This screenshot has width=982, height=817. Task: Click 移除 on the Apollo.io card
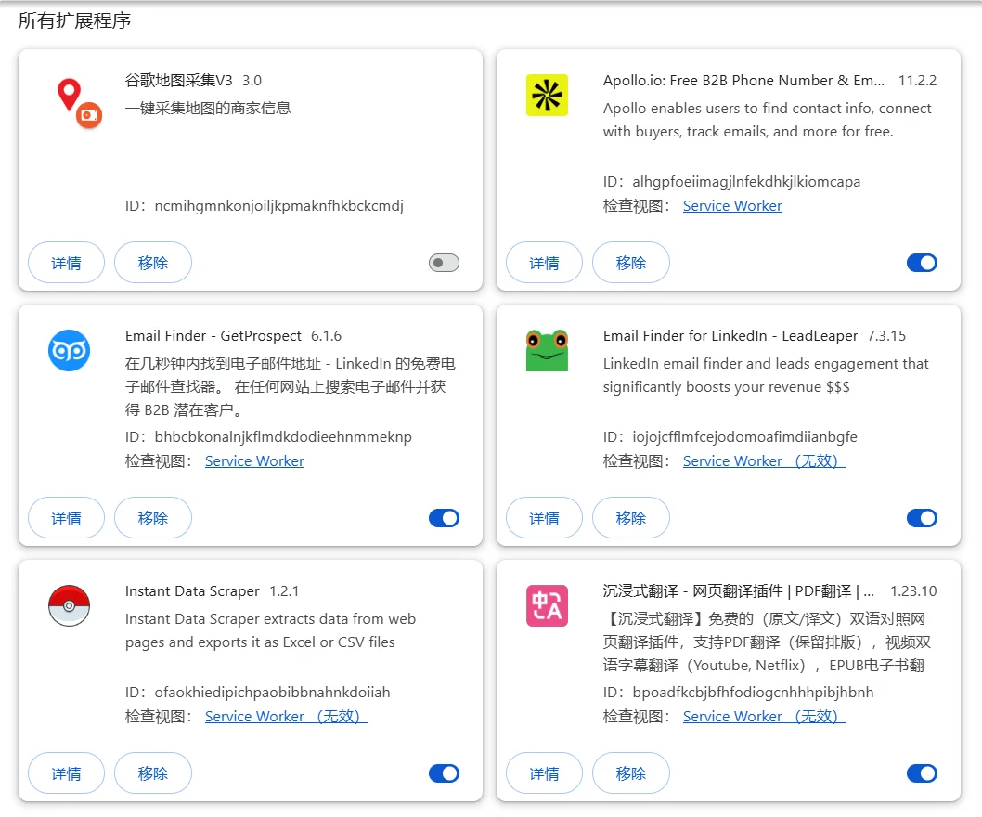pos(630,263)
